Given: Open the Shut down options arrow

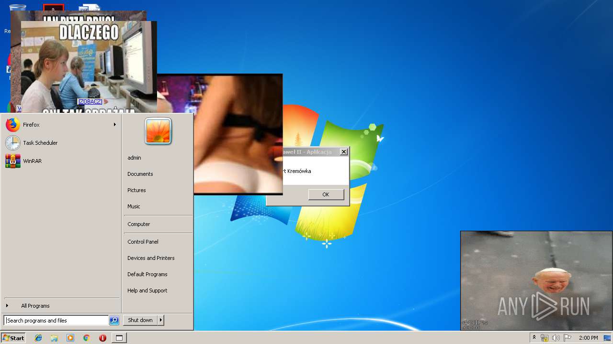Looking at the screenshot, I should (x=161, y=320).
